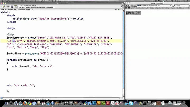Open Adobe Acrobat from the Dock
Image resolution: width=190 pixels, height=107 pixels.
112,103
